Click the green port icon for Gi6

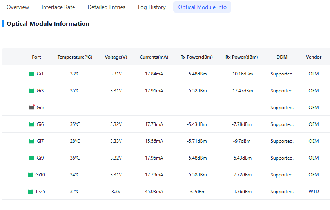coord(31,124)
